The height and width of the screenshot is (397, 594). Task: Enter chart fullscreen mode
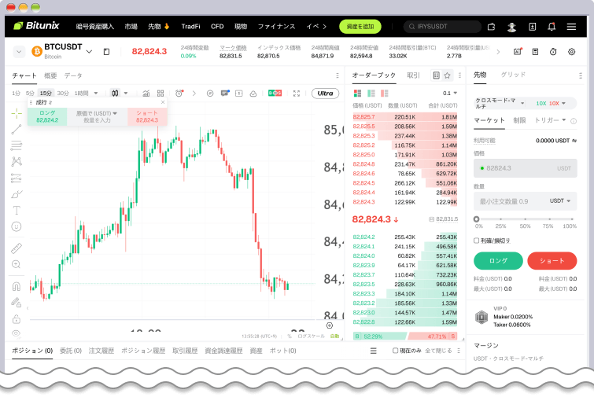click(297, 93)
